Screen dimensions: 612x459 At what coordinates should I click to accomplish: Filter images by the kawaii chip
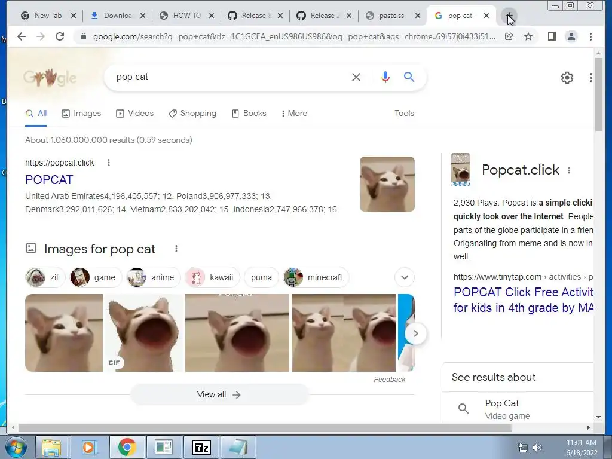212,277
